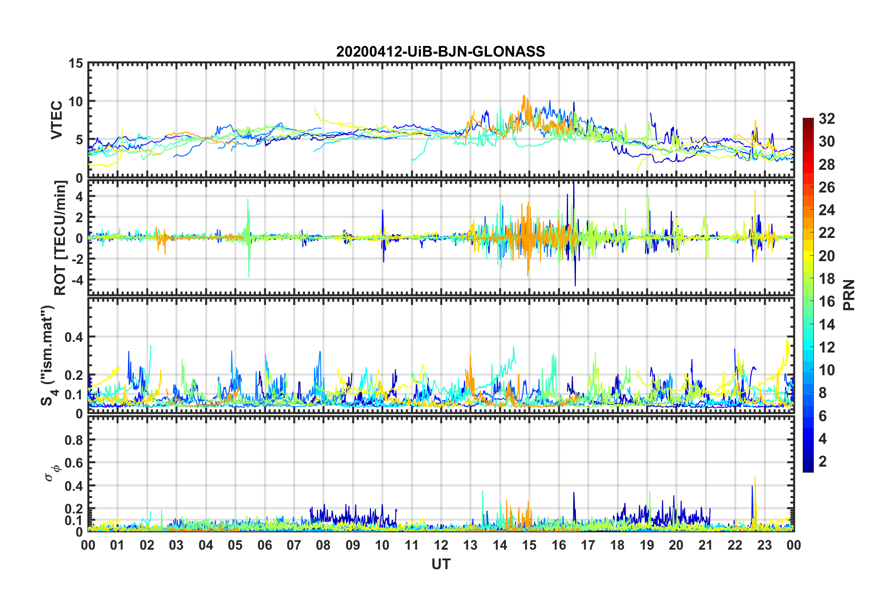Click the UT axis tick label 13

pos(470,545)
